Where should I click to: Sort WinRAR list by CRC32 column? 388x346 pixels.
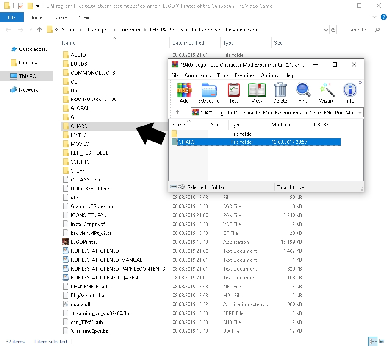click(x=326, y=125)
